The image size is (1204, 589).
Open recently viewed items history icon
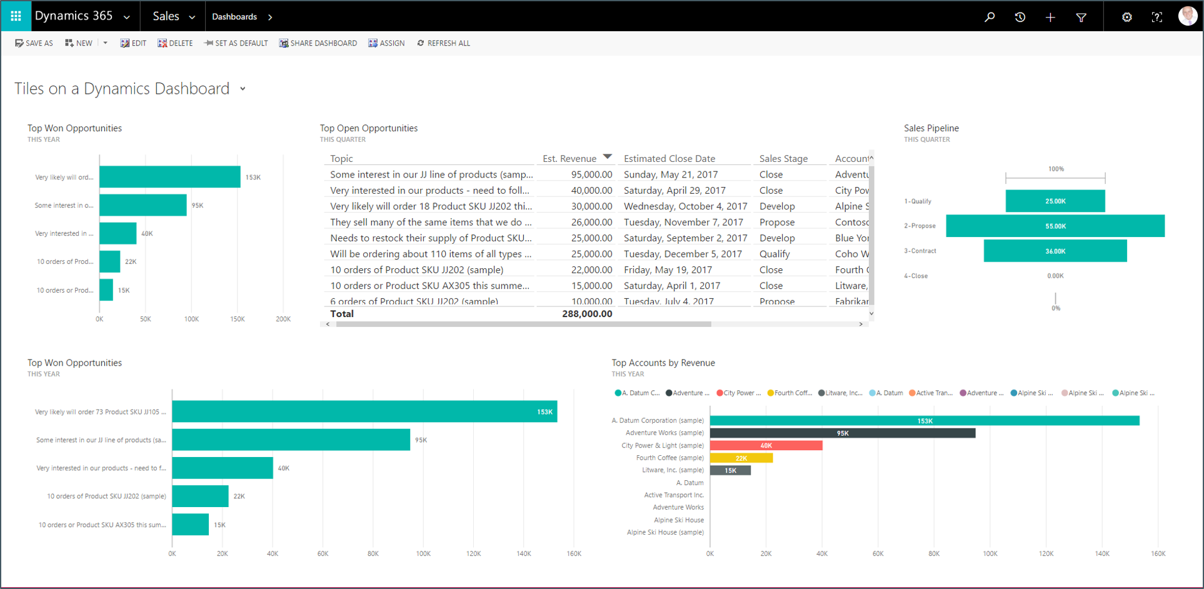pyautogui.click(x=1020, y=17)
